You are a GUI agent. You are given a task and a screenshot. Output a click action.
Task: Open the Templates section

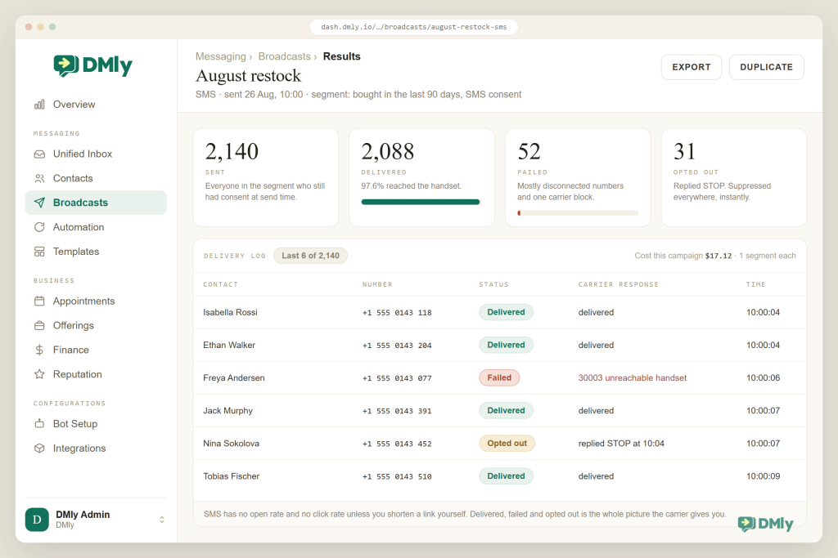pyautogui.click(x=97, y=252)
